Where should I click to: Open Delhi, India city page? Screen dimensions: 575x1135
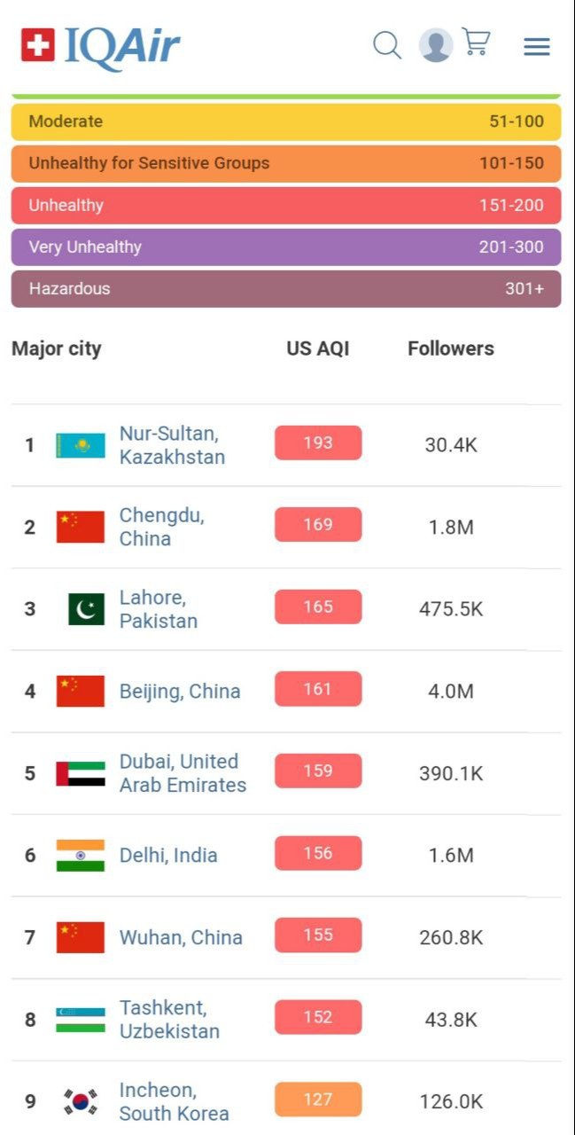[x=168, y=856]
